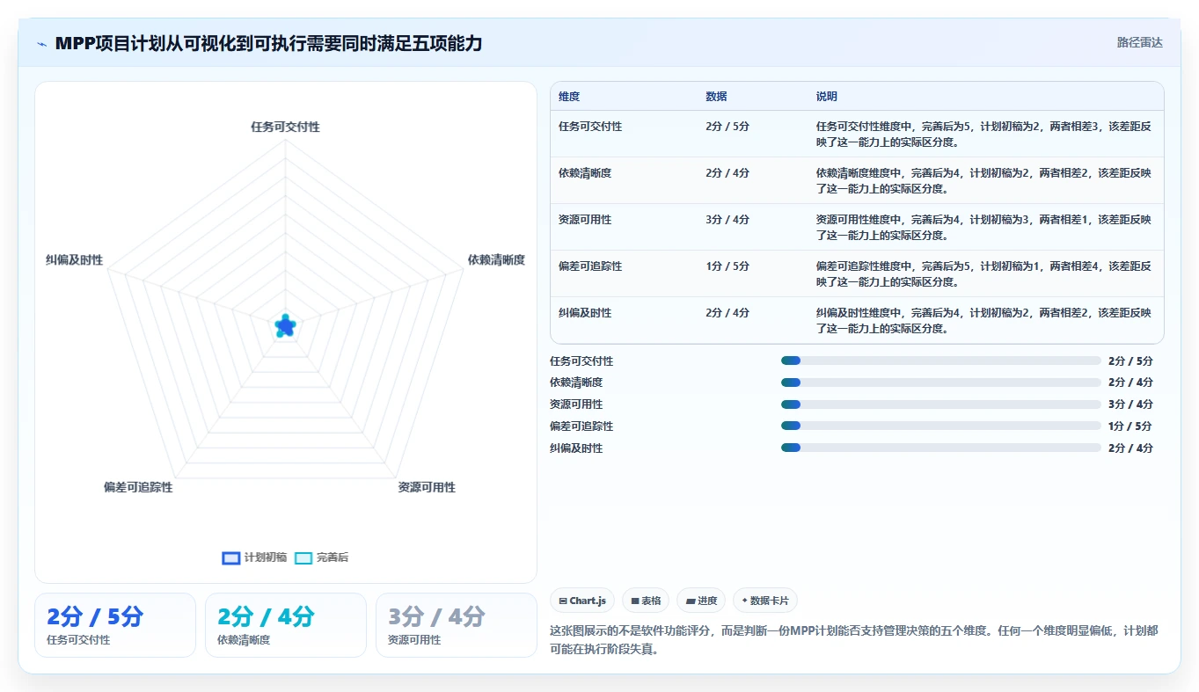This screenshot has height=692, width=1199.
Task: Click the 资源可用性 progress bar
Action: pos(941,404)
